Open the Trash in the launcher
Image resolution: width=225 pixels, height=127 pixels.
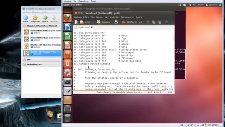tap(67, 118)
